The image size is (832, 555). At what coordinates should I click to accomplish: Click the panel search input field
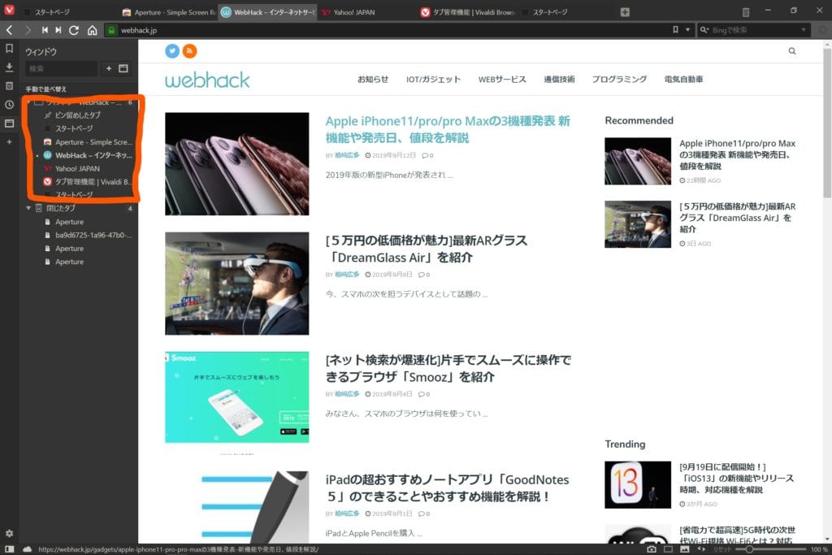coord(59,68)
